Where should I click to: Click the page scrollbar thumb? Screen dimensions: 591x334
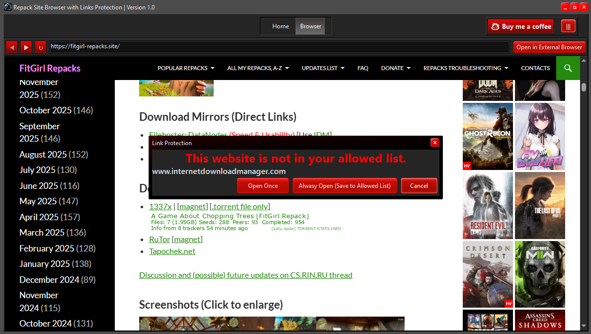coord(584,87)
